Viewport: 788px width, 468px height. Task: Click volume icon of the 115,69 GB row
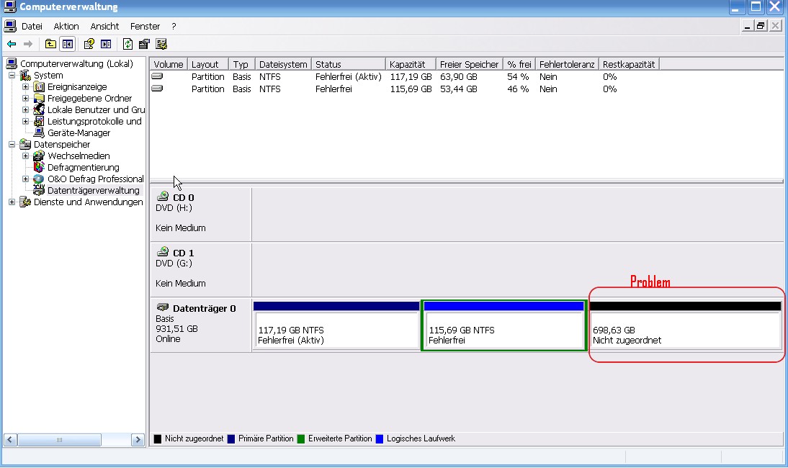pyautogui.click(x=157, y=89)
